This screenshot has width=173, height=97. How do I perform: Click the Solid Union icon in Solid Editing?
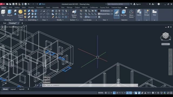click(29, 11)
